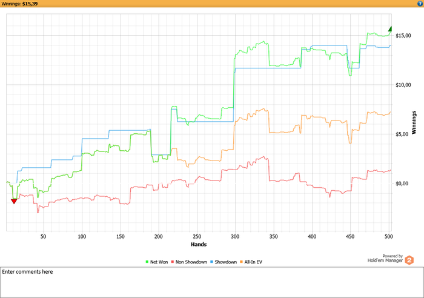Click the 500 hands x-axis label
424x298 pixels.
389,237
